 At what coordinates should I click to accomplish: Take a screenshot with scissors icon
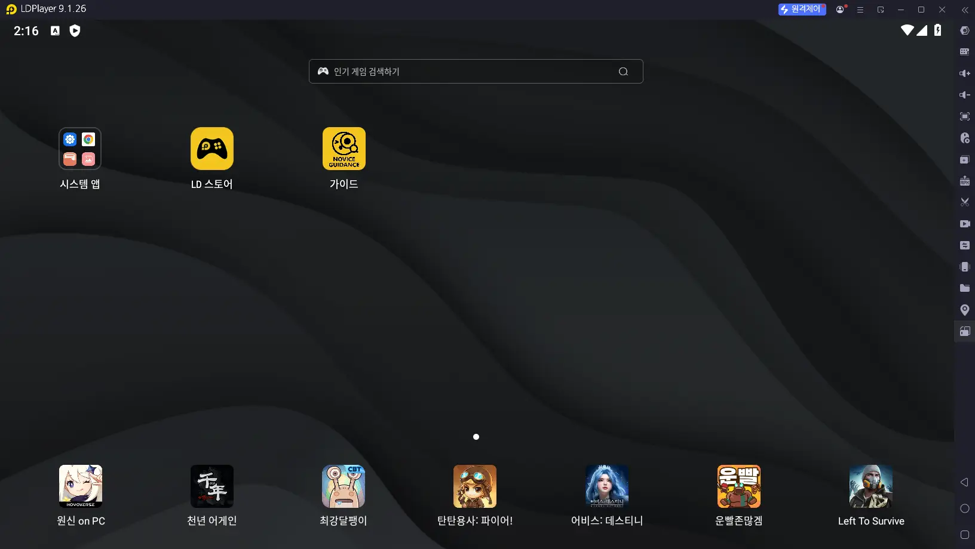[965, 202]
